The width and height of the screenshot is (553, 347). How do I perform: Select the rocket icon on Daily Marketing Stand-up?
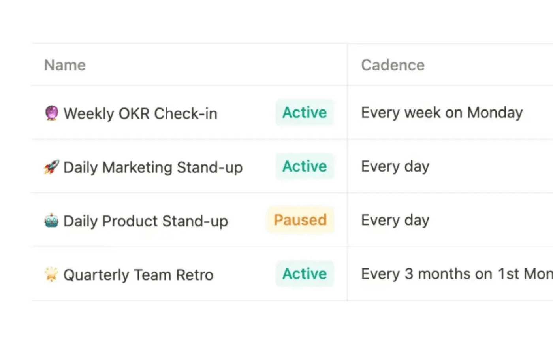(x=52, y=167)
